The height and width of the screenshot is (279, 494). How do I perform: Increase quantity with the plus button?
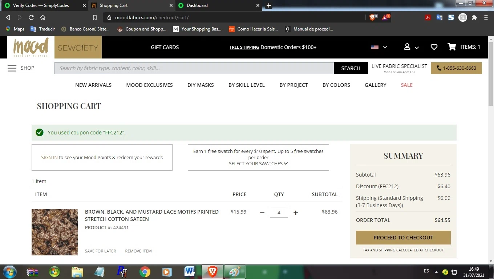coord(296,213)
